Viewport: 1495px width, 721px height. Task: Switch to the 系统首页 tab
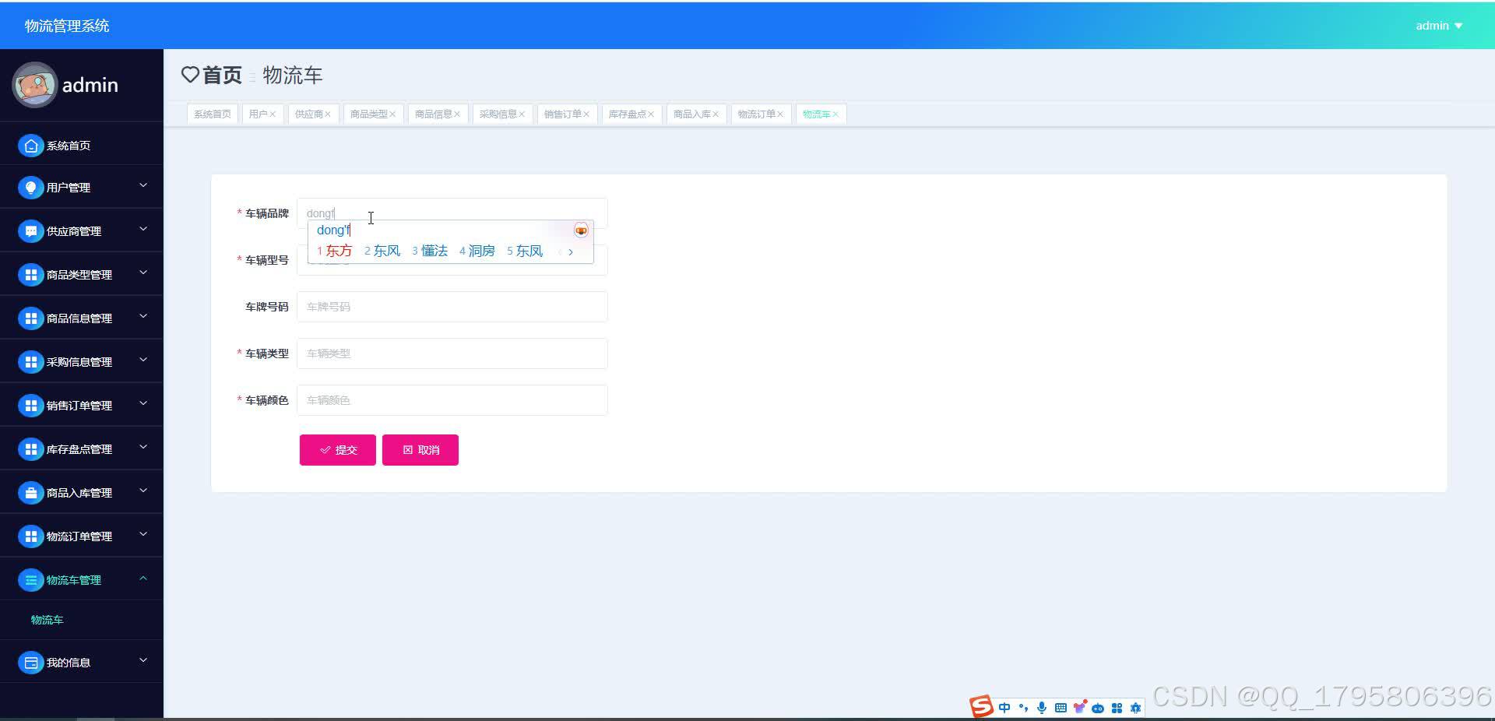[213, 114]
